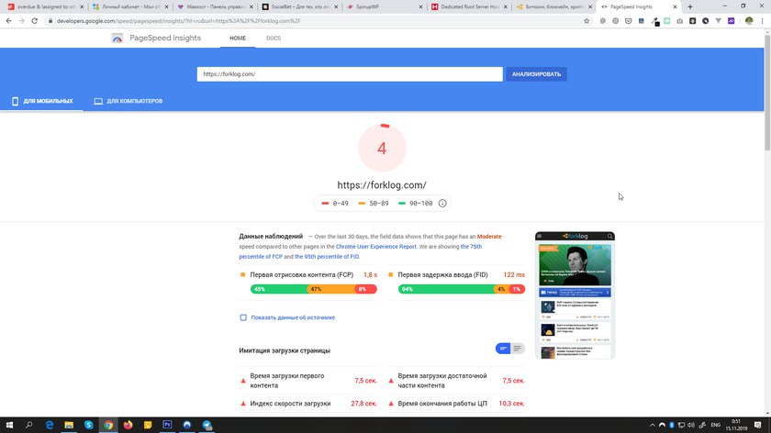Click the FID distribution bar

tap(461, 289)
